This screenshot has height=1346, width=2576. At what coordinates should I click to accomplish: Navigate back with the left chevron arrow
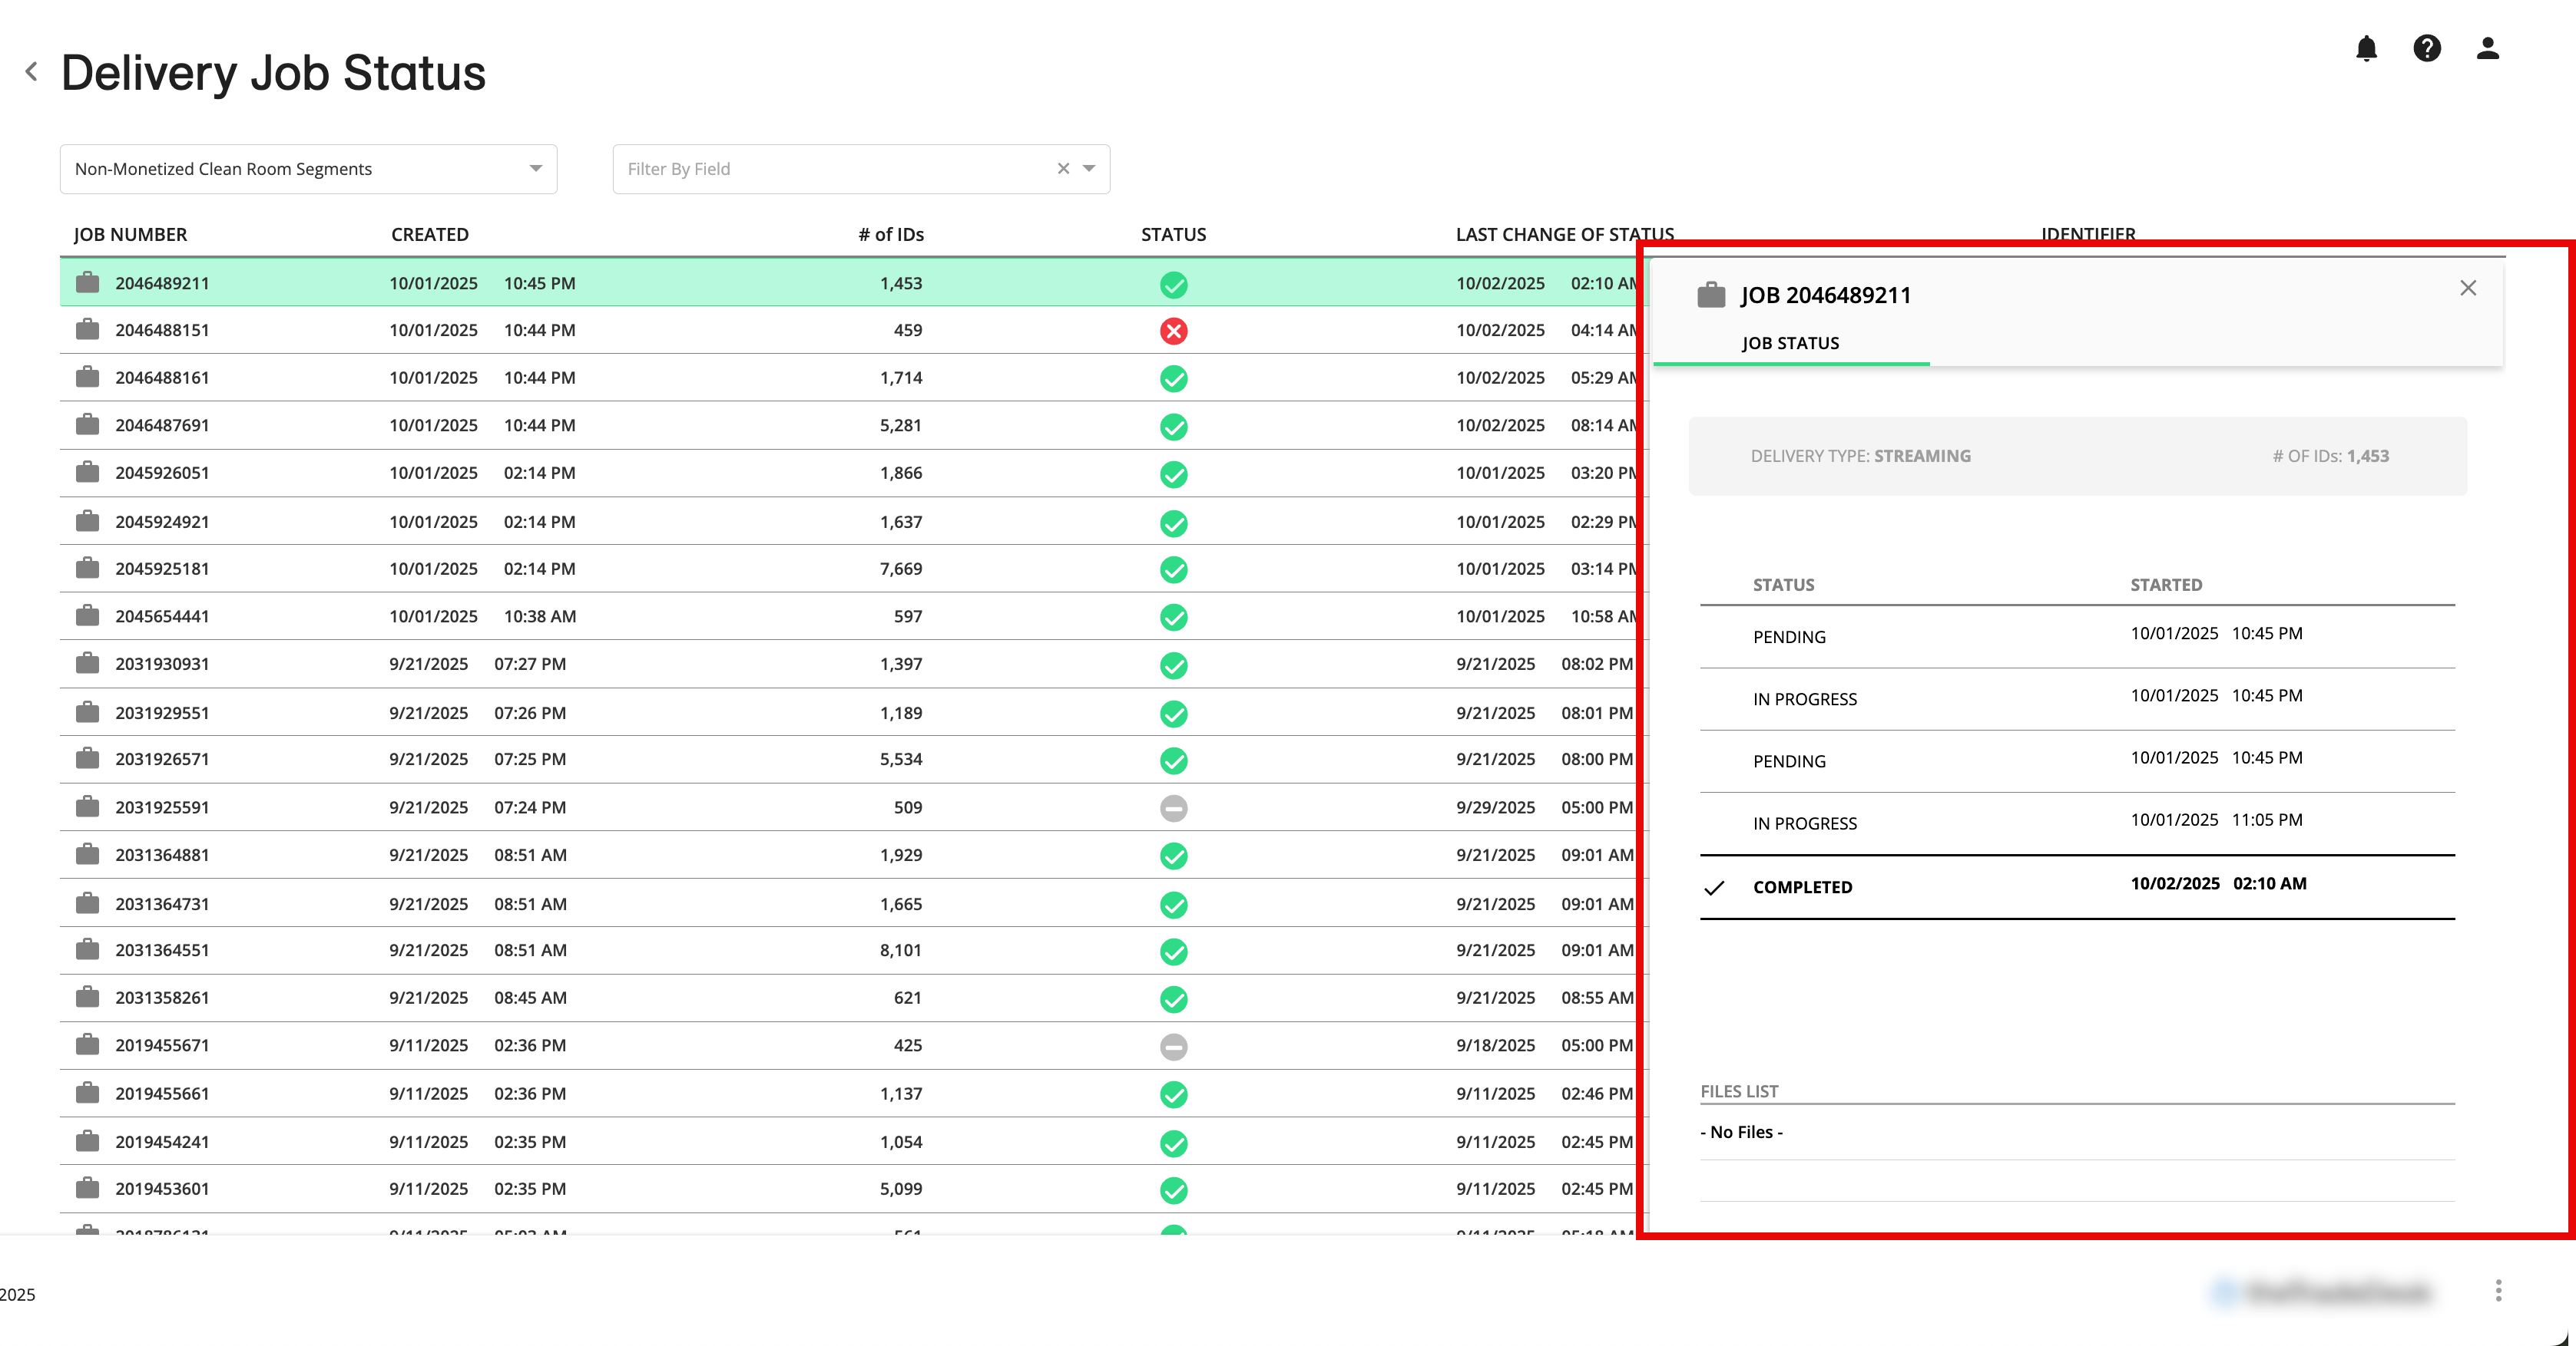[x=30, y=71]
